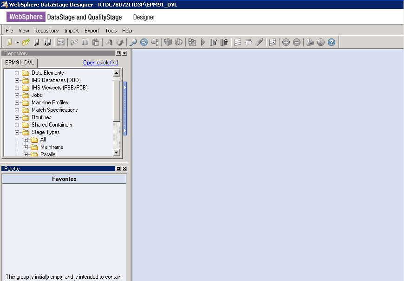
Task: Click the Construct Local Container icon
Action: [x=168, y=42]
